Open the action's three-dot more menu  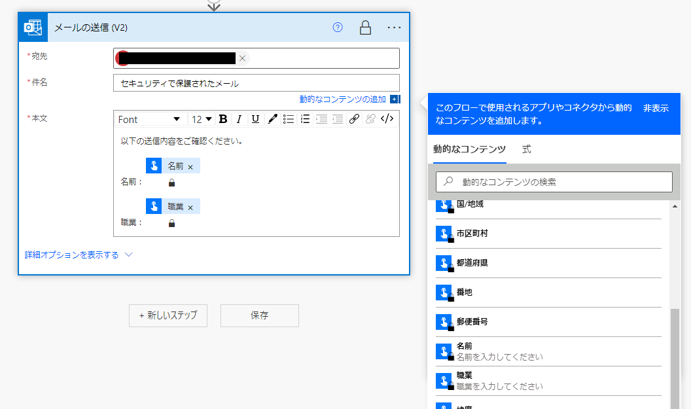[x=394, y=27]
